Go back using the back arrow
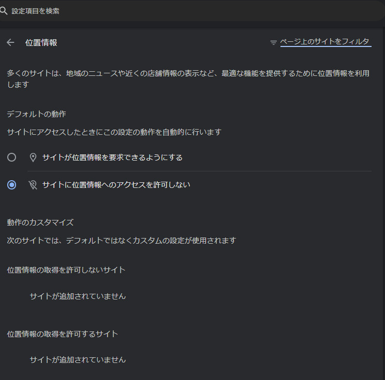This screenshot has width=385, height=380. coord(10,42)
